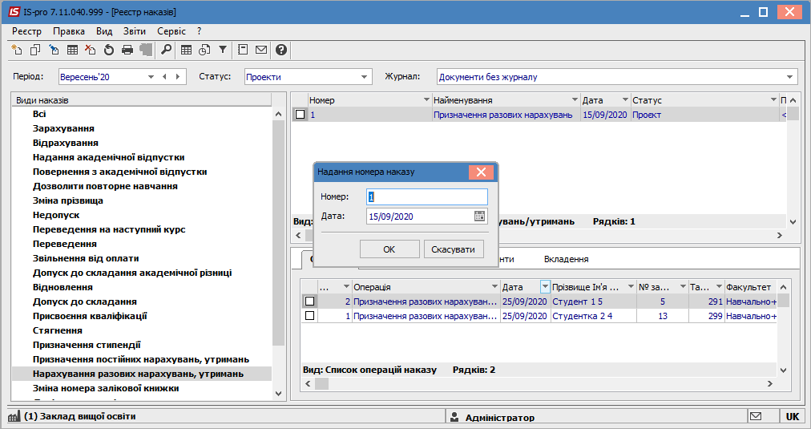Select Зарахування in the order types list
Image resolution: width=811 pixels, height=429 pixels.
pos(63,128)
